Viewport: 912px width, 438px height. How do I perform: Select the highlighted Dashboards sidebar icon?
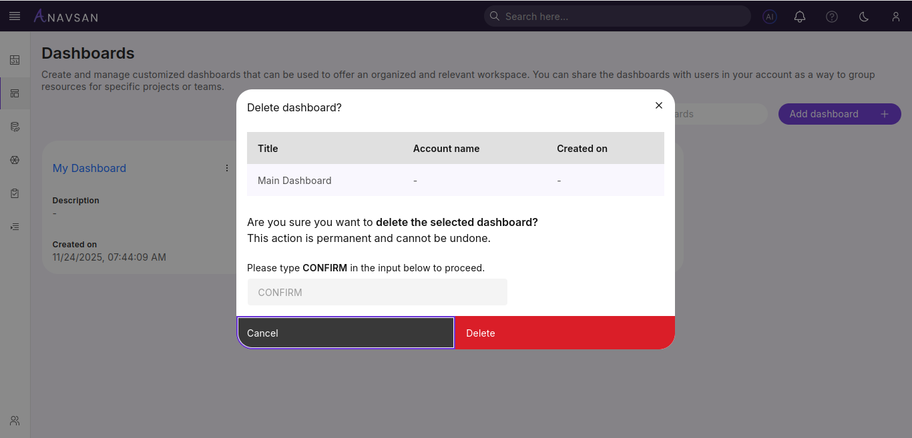pos(15,93)
